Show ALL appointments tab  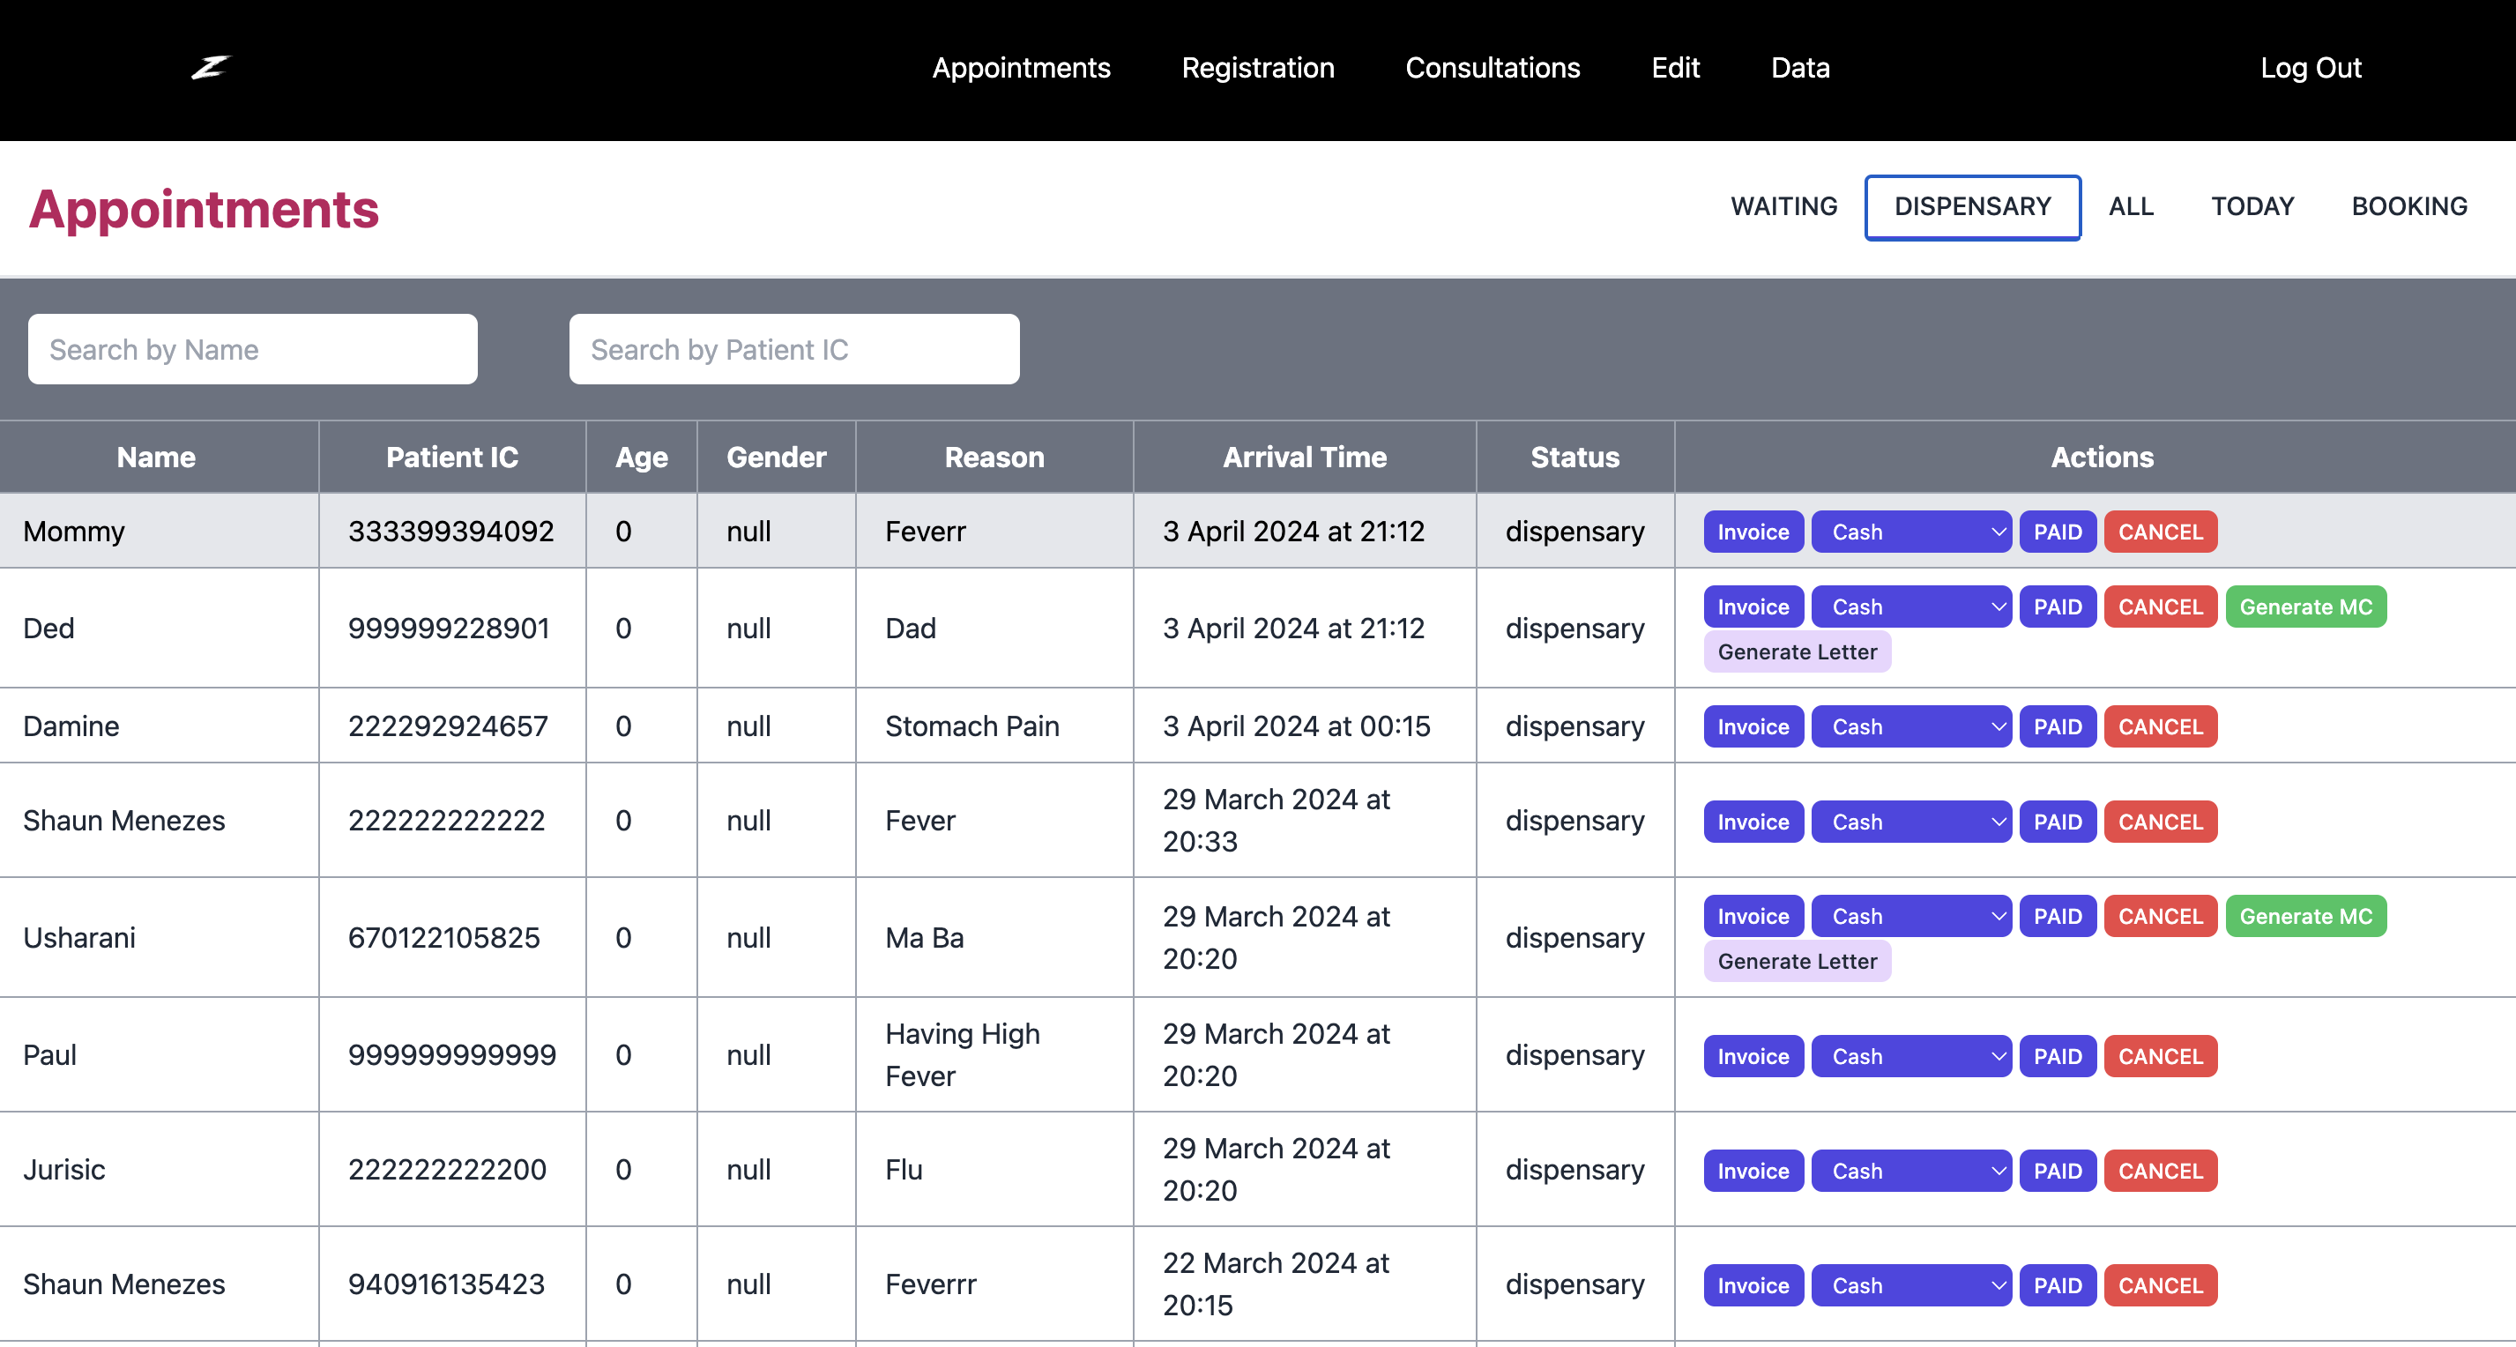click(2130, 206)
